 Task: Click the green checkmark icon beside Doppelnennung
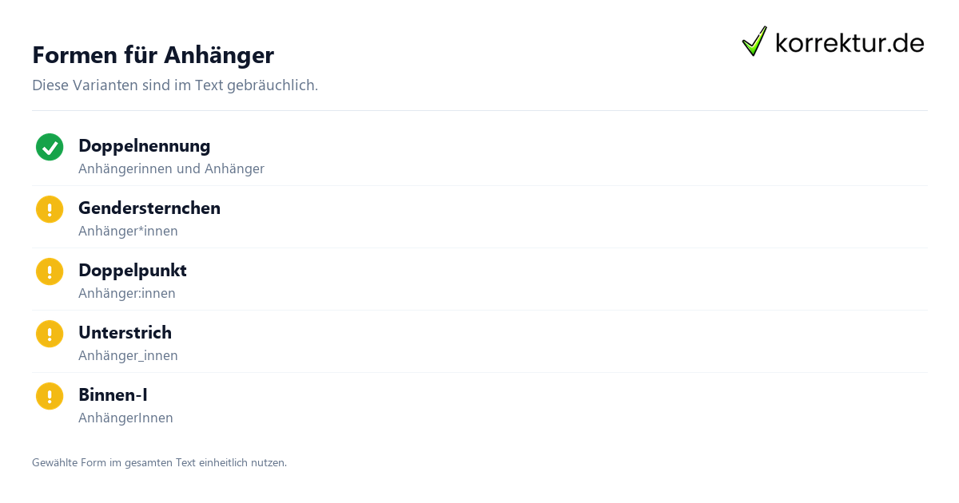click(x=50, y=147)
